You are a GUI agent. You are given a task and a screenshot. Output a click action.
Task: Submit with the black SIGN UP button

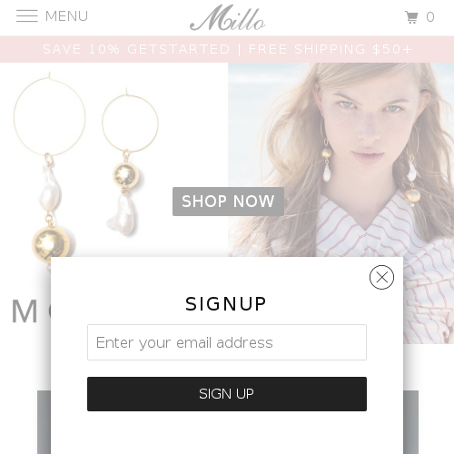click(227, 394)
